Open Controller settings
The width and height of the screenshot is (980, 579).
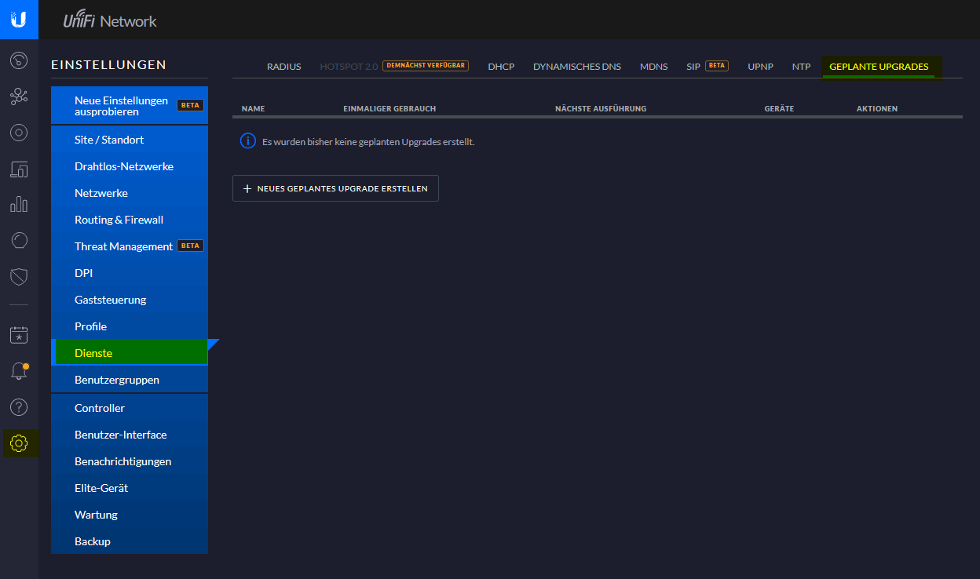click(130, 408)
